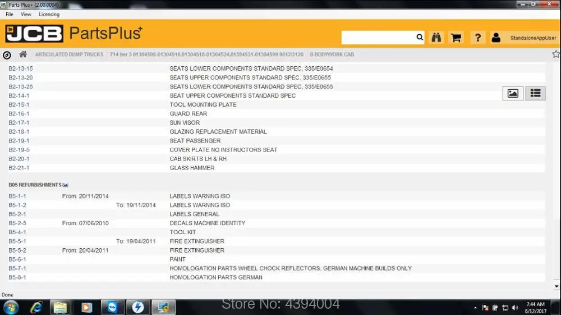Open part page B2-13-25

(21, 86)
